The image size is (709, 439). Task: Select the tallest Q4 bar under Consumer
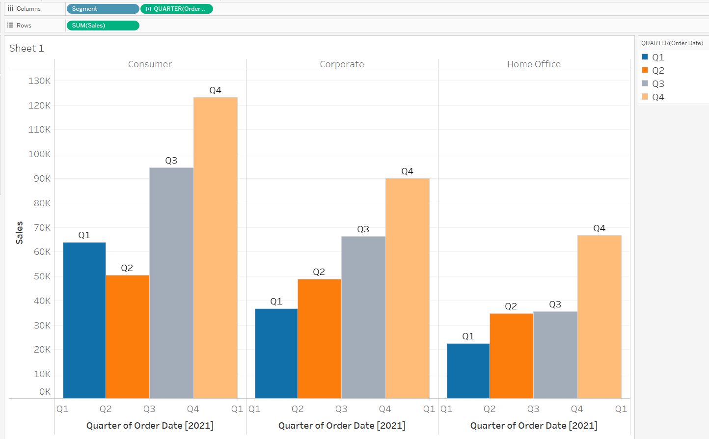pyautogui.click(x=215, y=246)
